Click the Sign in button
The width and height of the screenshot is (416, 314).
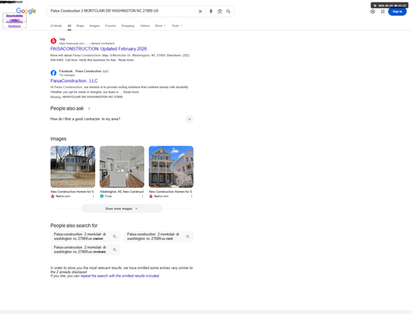(x=397, y=12)
